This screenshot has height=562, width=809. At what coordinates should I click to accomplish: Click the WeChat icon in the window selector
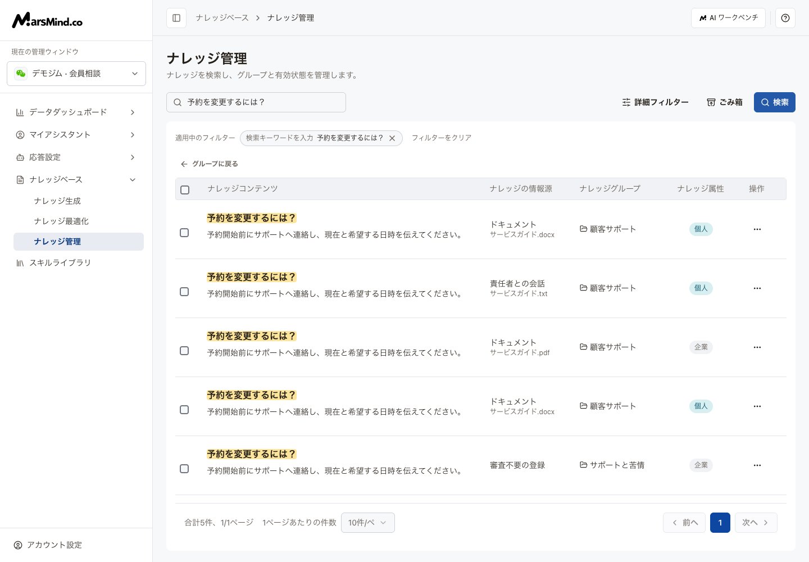tap(21, 74)
